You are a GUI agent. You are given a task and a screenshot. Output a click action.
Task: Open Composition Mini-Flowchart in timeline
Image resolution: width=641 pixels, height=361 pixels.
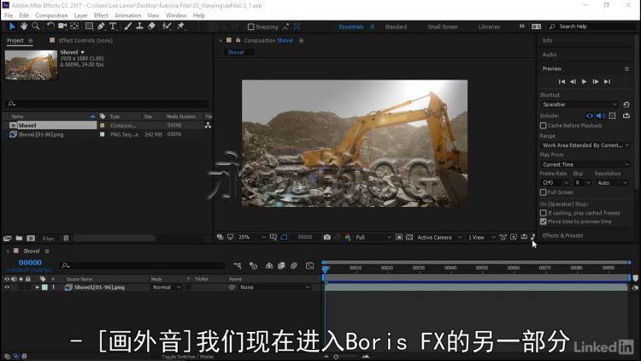click(x=238, y=266)
